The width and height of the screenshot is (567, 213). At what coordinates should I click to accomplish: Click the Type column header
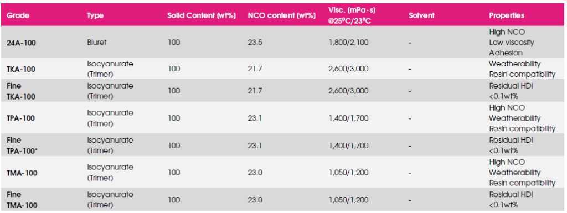95,16
